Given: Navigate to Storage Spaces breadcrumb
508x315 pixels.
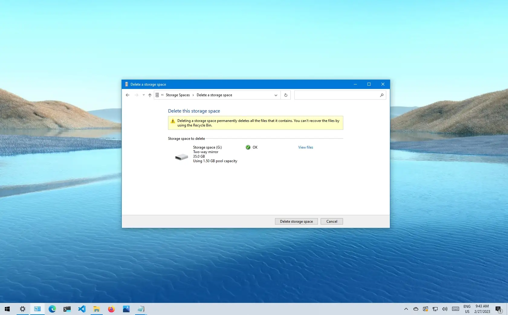Looking at the screenshot, I should point(178,95).
